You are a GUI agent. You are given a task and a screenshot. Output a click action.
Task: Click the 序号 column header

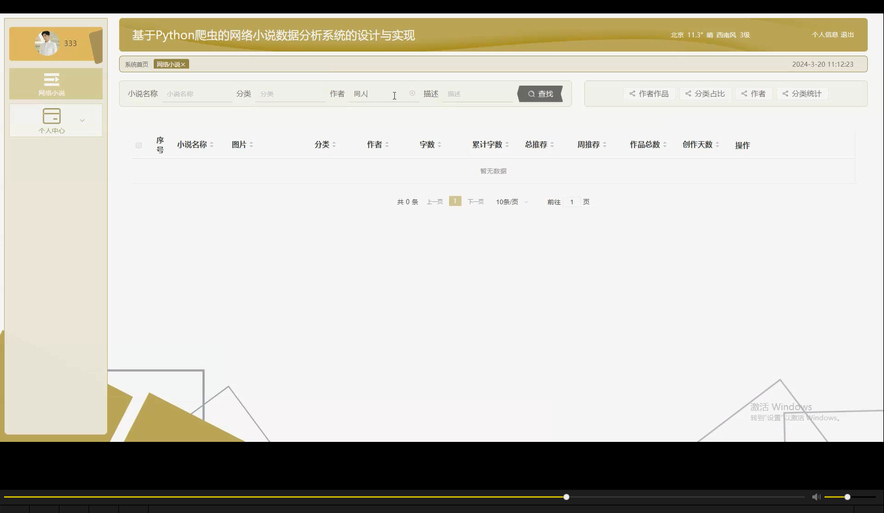coord(160,145)
